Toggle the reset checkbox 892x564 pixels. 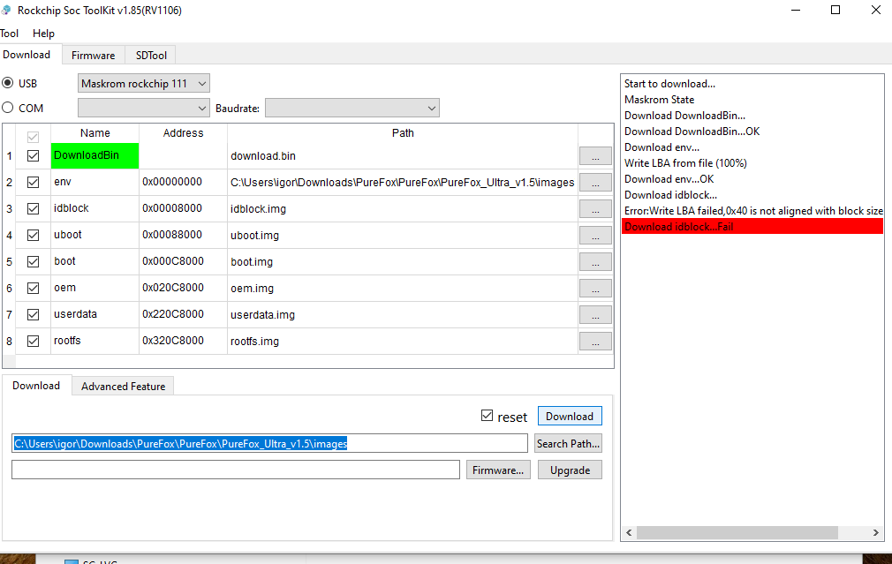(x=487, y=416)
